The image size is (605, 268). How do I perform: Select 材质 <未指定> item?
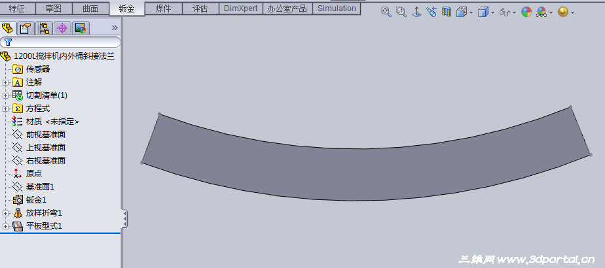52,122
